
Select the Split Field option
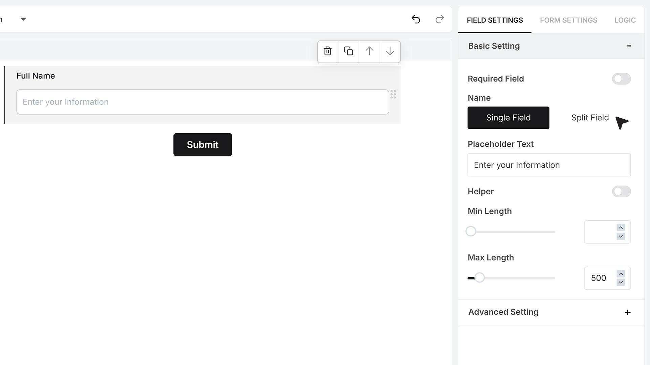[x=590, y=118]
